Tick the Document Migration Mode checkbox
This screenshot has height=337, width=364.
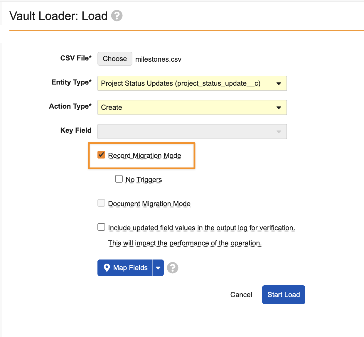tap(101, 203)
